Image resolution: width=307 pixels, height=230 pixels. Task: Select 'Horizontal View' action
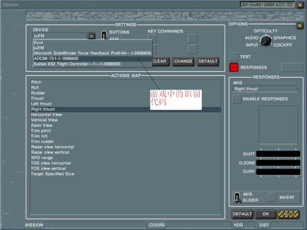[126, 115]
